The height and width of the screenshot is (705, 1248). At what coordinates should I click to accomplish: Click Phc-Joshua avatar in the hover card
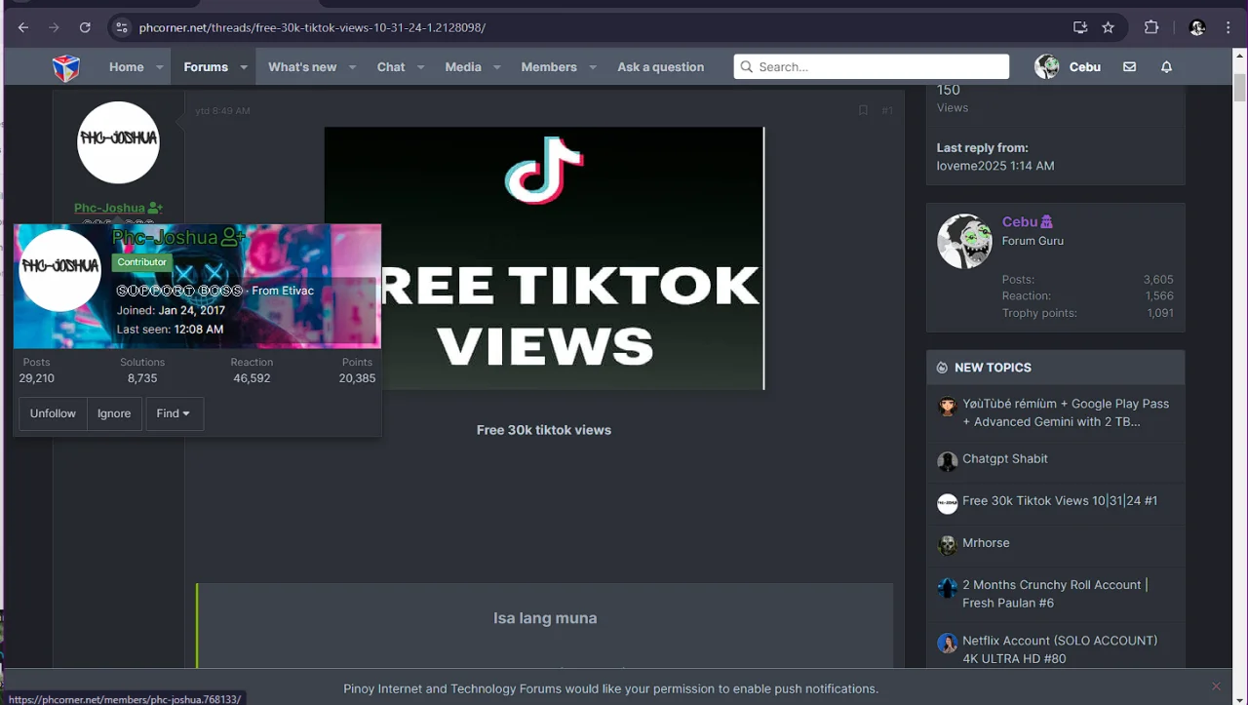60,270
